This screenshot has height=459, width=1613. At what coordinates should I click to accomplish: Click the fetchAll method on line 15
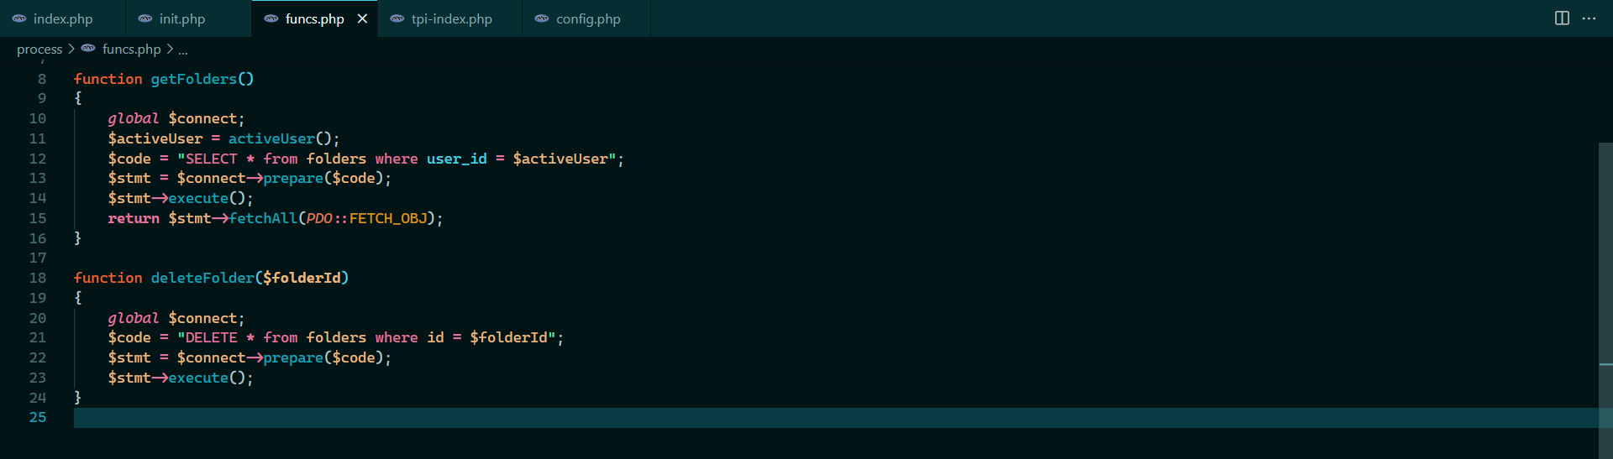coord(263,218)
